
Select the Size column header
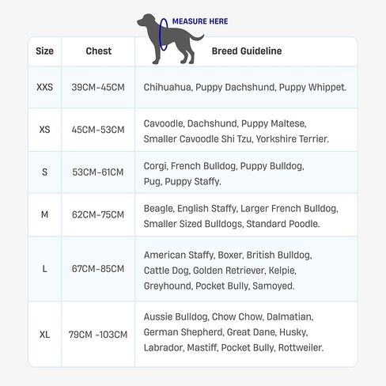click(x=44, y=51)
